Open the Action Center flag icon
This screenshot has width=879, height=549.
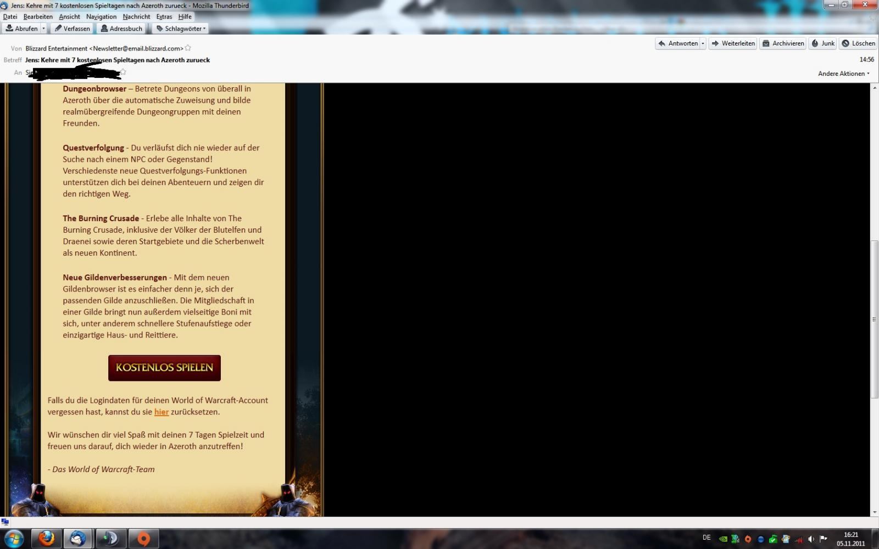point(824,539)
